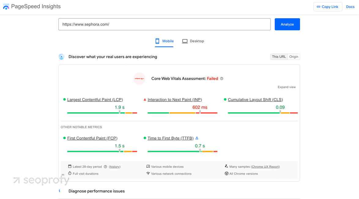Click the Chrome icon for All Chrome versions
Image resolution: width=359 pixels, height=199 pixels.
tap(226, 173)
